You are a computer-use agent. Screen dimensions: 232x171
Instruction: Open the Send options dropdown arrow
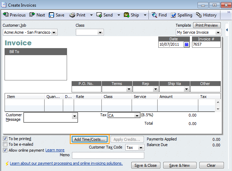pyautogui.click(x=119, y=15)
